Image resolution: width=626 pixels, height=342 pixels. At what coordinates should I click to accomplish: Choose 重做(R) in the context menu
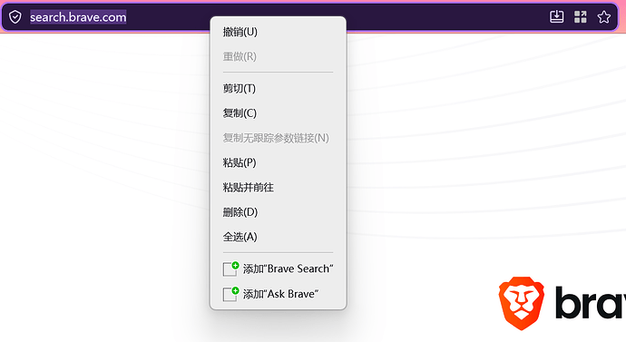point(278,56)
